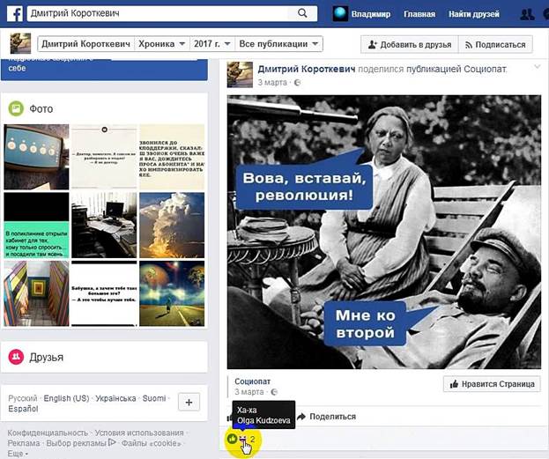The height and width of the screenshot is (459, 549).
Task: Open the photo of a retro monitor with dots
Action: [36, 157]
